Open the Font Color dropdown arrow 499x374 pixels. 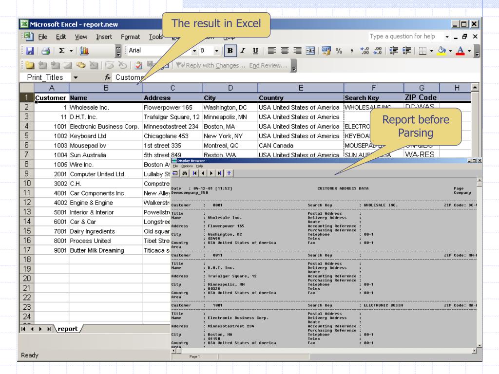click(x=469, y=51)
